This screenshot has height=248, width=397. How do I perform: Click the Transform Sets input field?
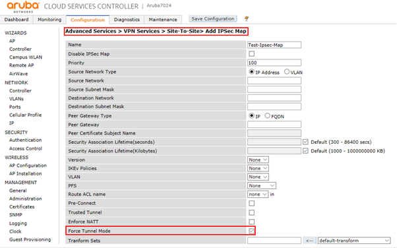(x=274, y=240)
